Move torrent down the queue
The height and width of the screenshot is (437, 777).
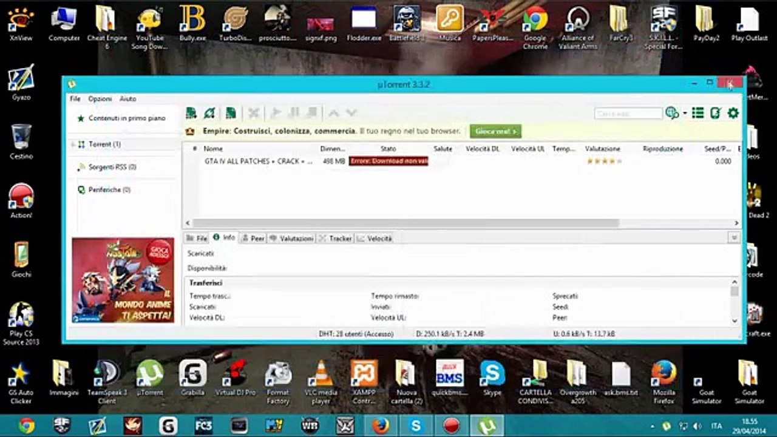351,113
